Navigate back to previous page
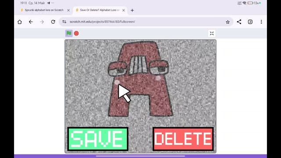 (x=31, y=22)
